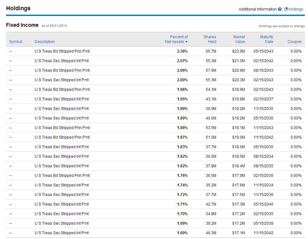Select the 1.83% net assets value
Viewport: 308px width, 239px height.
(182, 147)
